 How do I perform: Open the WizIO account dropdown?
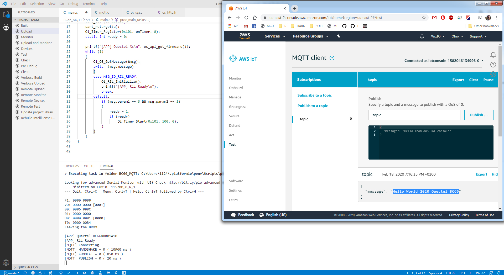438,36
